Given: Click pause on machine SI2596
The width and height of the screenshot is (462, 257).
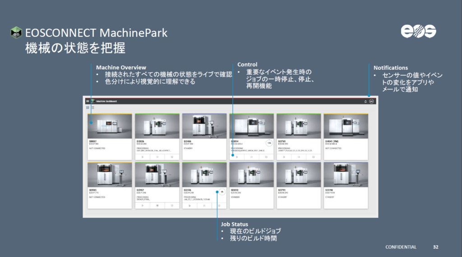Looking at the screenshot, I should click(204, 206).
